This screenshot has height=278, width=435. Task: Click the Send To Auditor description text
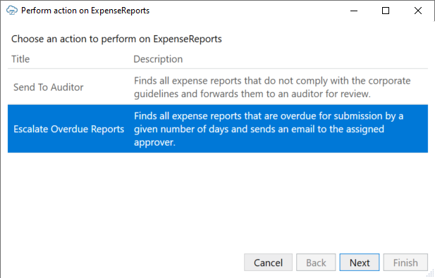(x=272, y=87)
